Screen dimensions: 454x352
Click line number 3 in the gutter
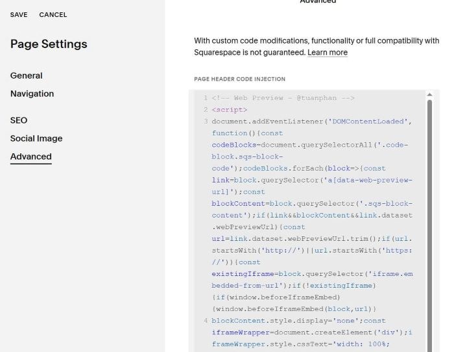pyautogui.click(x=206, y=121)
